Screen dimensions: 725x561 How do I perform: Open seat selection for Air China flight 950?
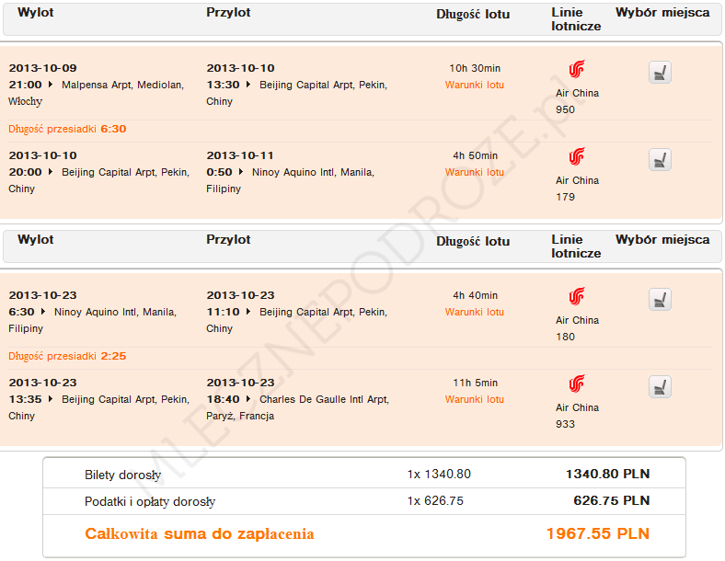[x=660, y=73]
